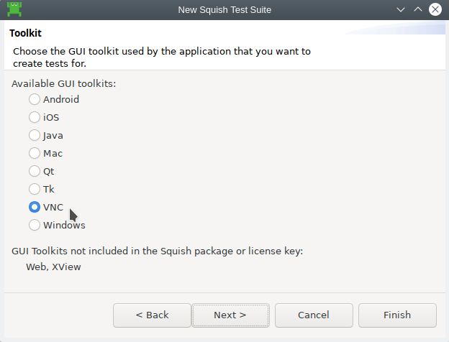This screenshot has width=449, height=342.
Task: Click the selected VNC radio button
Action: [35, 207]
